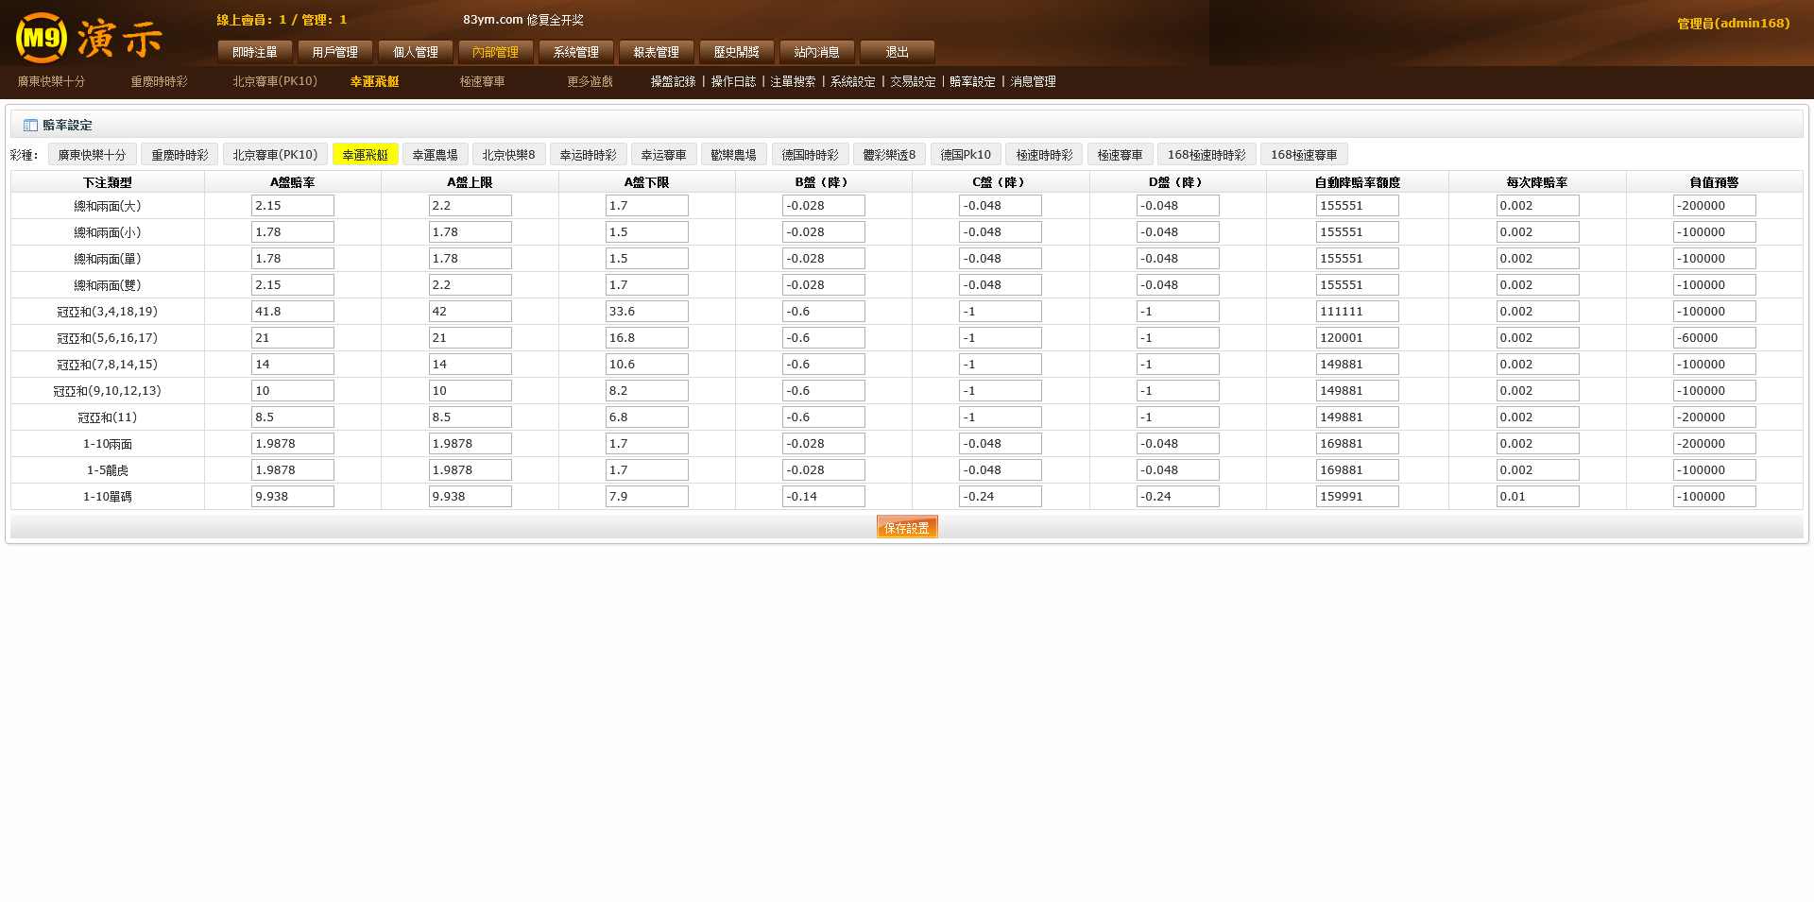Click the 退出 logout button

coord(897,52)
